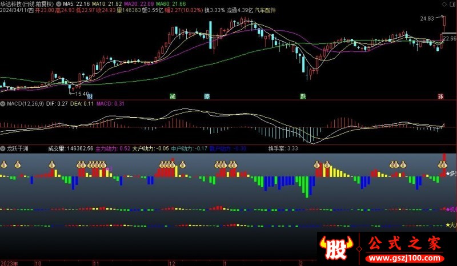Viewport: 457px width, 266px height.
Task: Click the 流通4.39亿 value
Action: [240, 10]
